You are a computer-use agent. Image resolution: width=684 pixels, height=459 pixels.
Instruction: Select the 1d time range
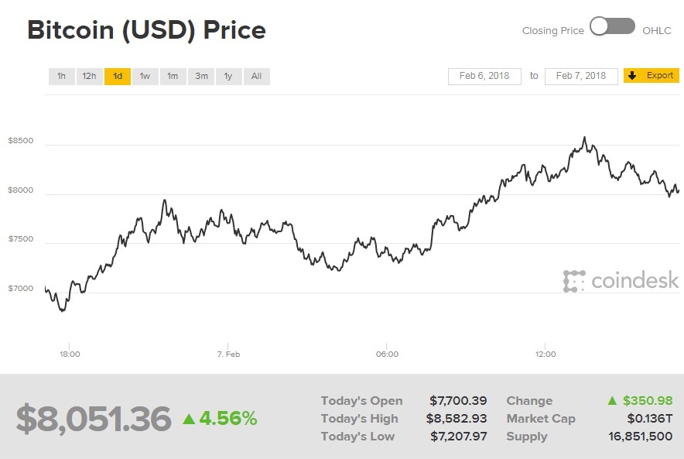pos(117,76)
